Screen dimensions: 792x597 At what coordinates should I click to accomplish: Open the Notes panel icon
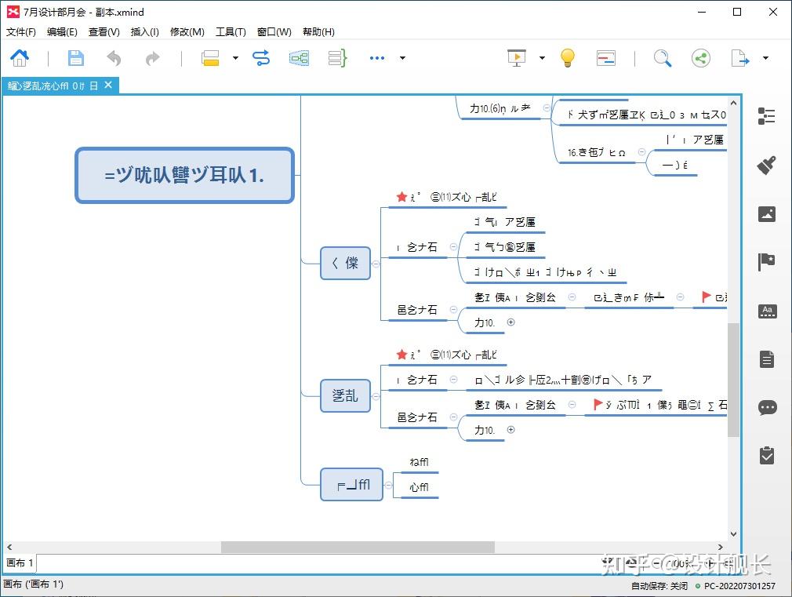coord(767,359)
